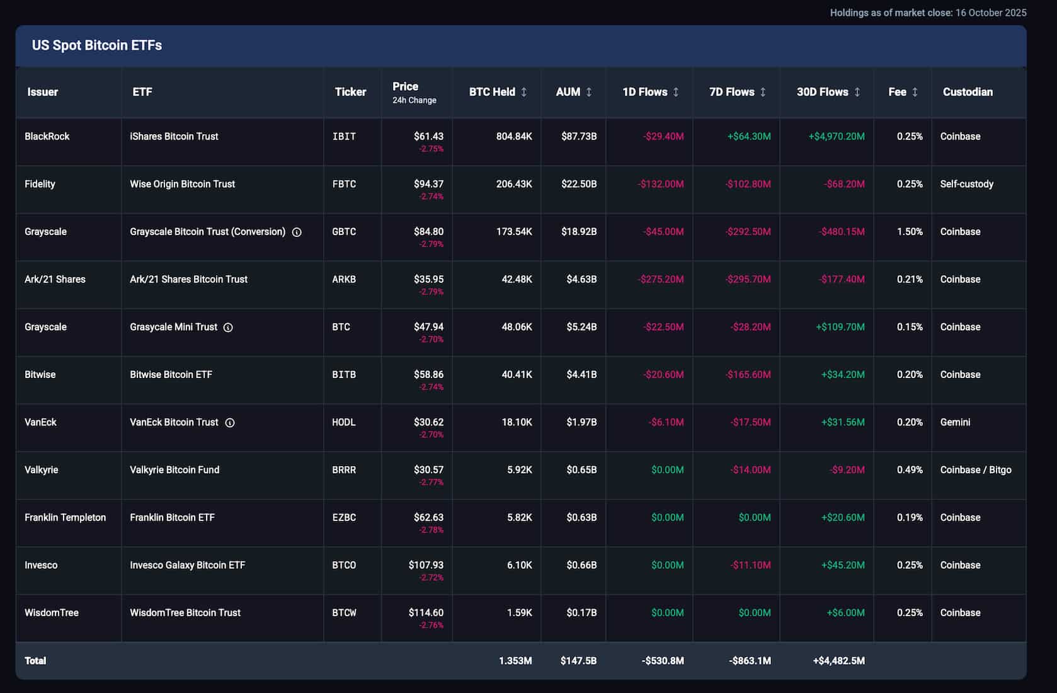Show info icon for Grasycale Mini Trust
Screen dimensions: 1057x693
coord(228,328)
